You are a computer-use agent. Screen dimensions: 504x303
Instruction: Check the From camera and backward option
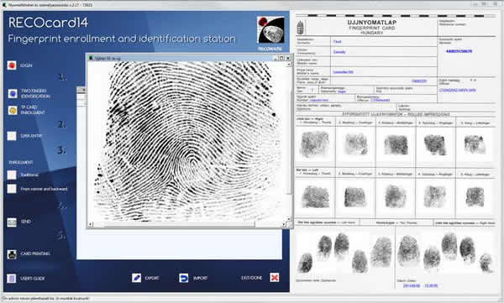(12, 189)
